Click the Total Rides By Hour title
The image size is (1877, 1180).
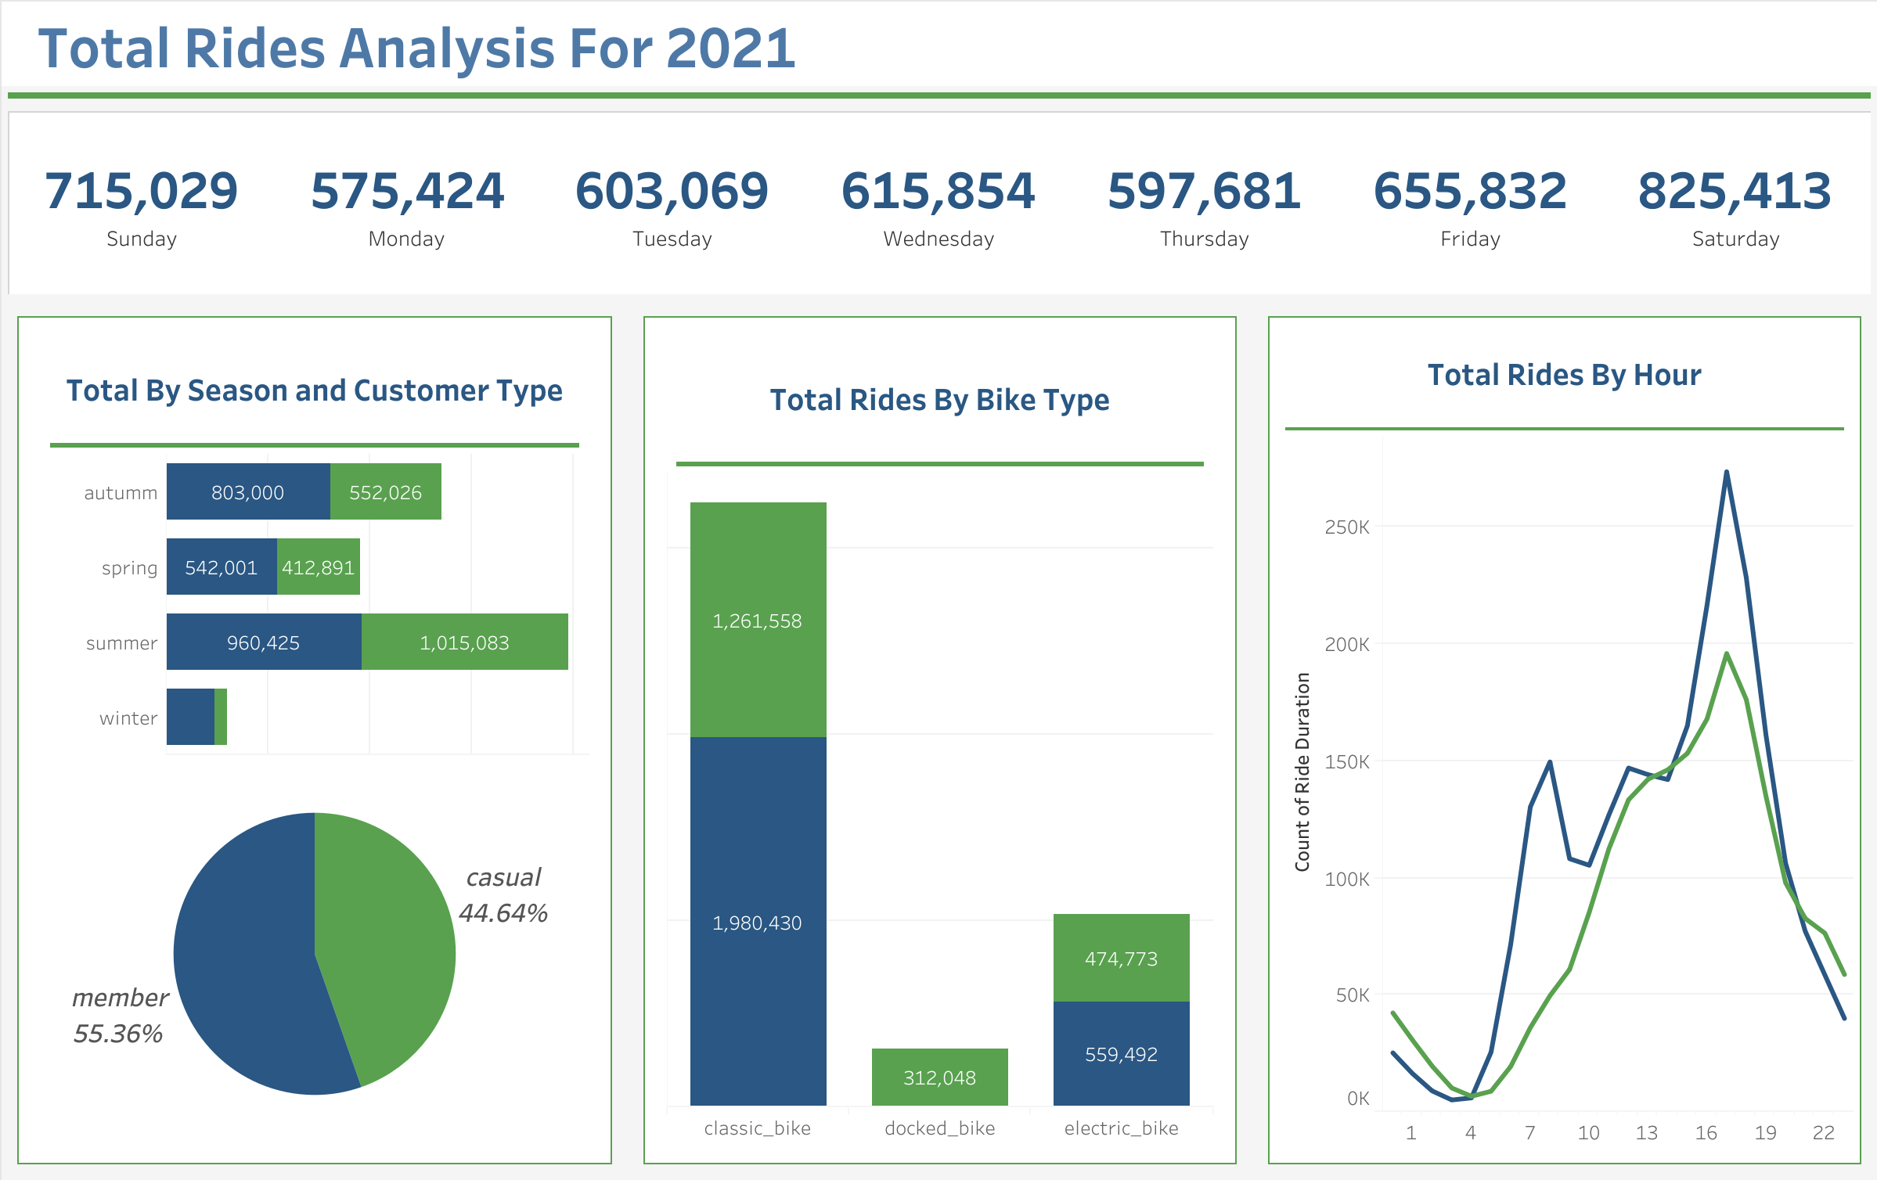(1564, 375)
